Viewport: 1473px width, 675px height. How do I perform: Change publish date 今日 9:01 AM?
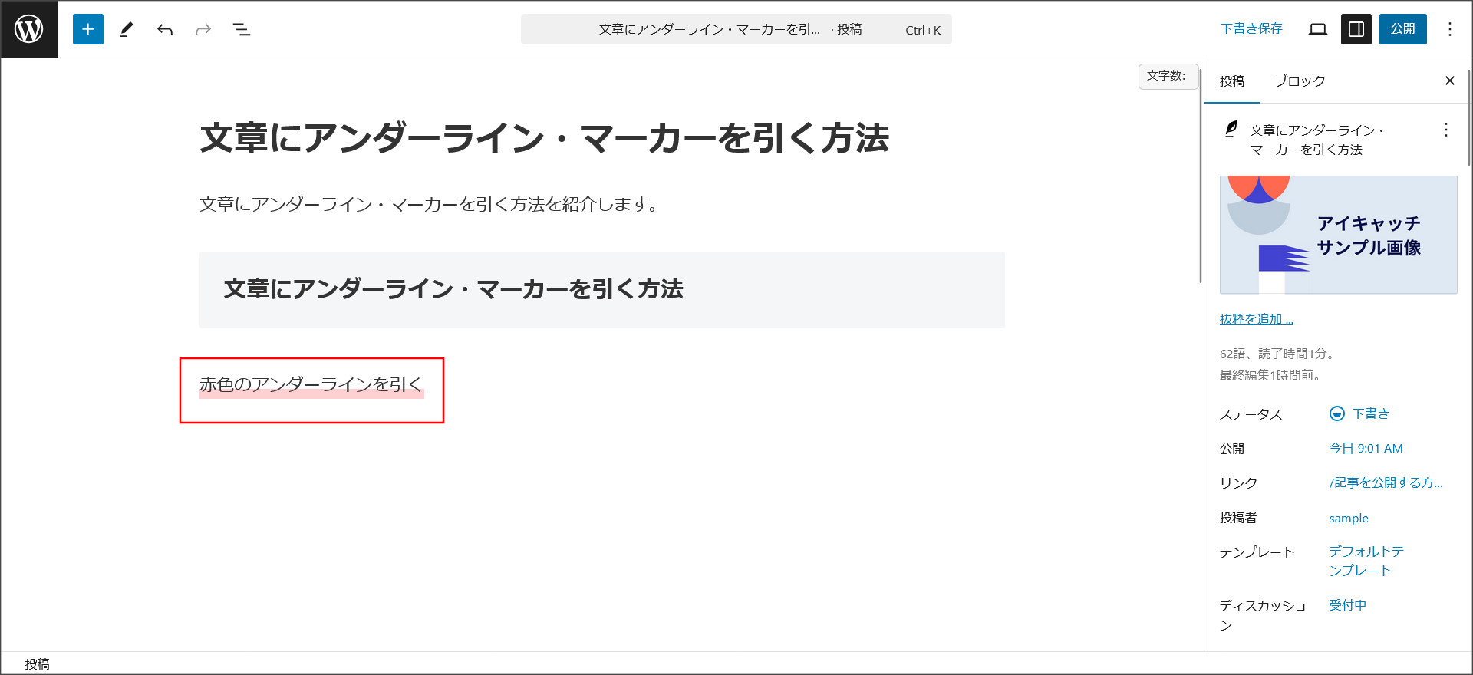[x=1366, y=448]
